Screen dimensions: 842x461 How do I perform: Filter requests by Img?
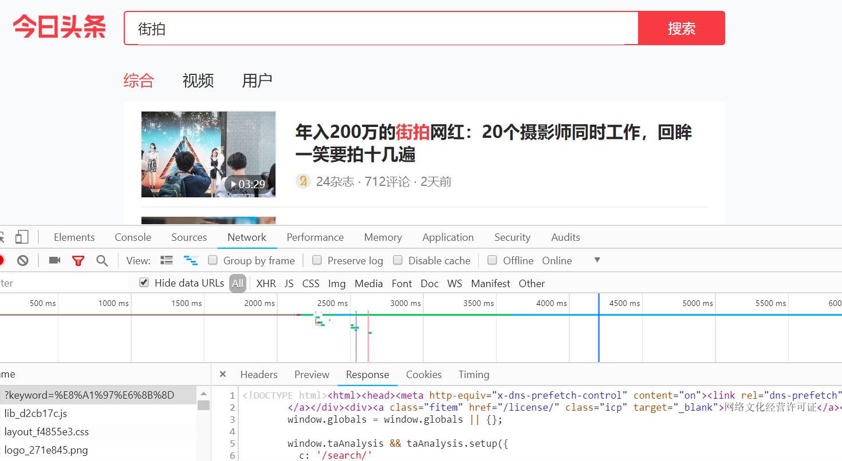[337, 284]
